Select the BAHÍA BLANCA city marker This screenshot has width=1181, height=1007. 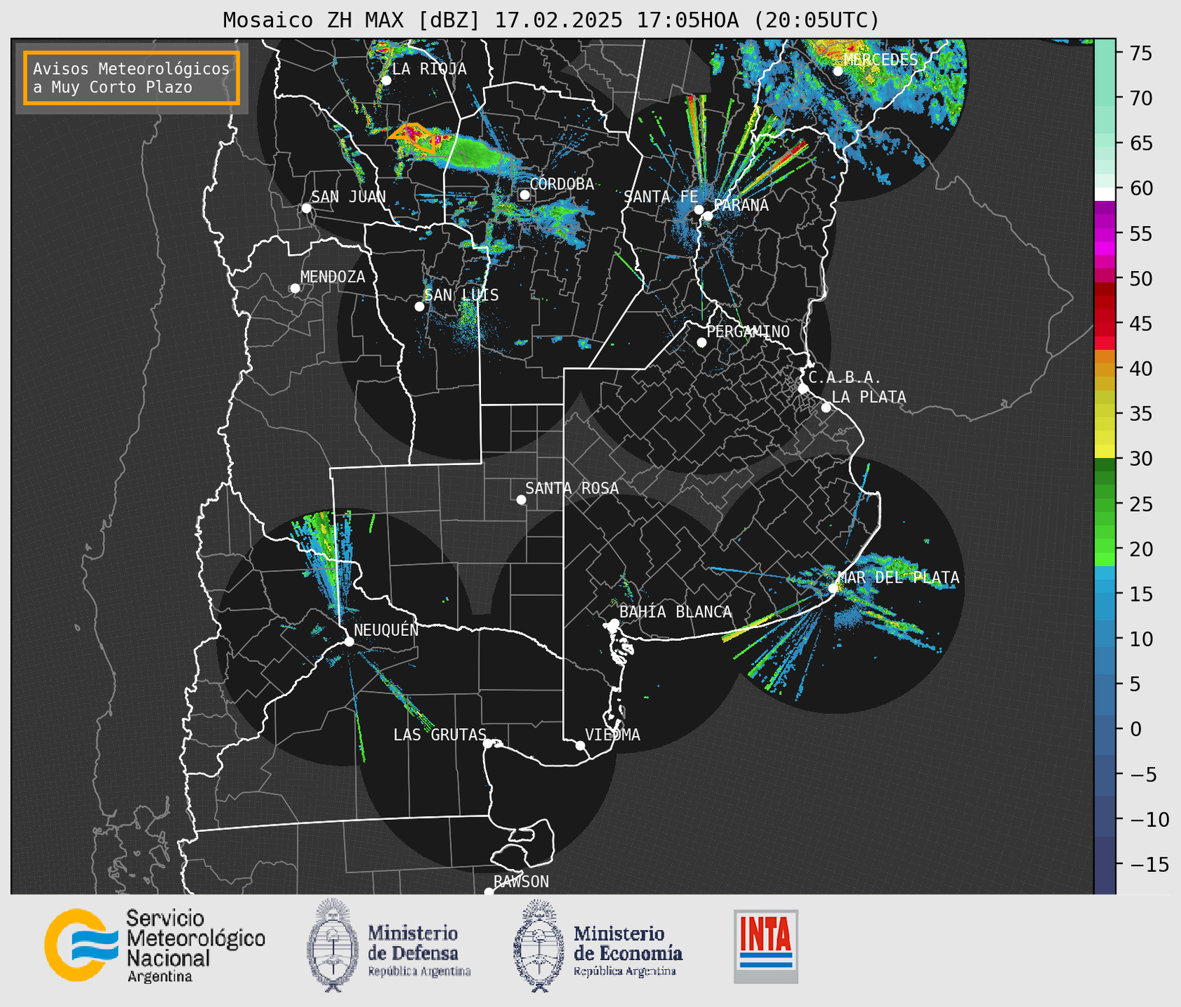[x=614, y=623]
